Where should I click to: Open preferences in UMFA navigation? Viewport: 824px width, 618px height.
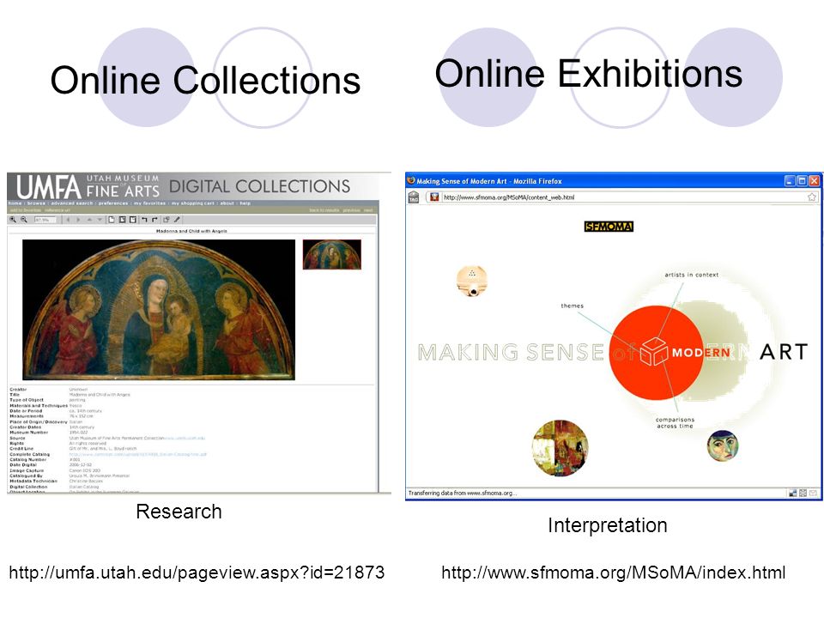(x=113, y=203)
